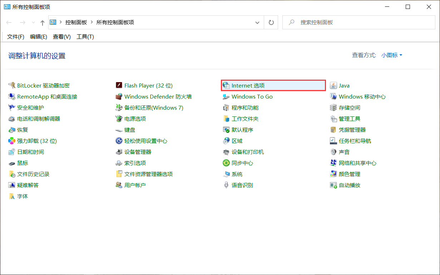This screenshot has height=275, width=440.
Task: Open the 任务栏和导航 label
Action: click(355, 141)
